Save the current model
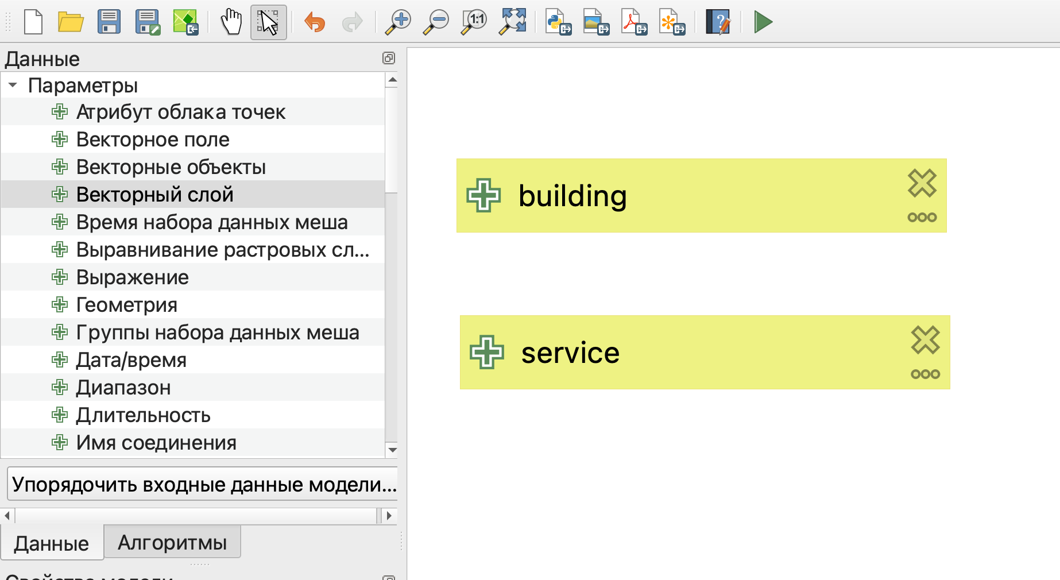This screenshot has height=580, width=1060. point(109,22)
